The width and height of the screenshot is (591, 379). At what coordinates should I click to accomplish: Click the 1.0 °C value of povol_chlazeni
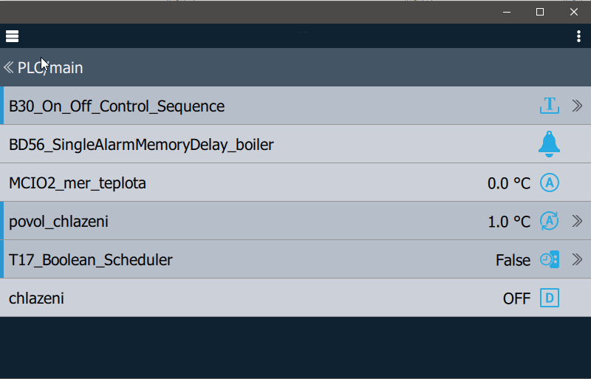509,222
